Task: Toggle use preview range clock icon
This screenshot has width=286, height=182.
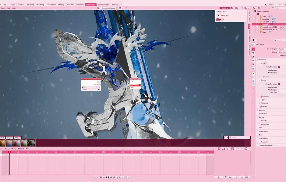Action: point(225,177)
